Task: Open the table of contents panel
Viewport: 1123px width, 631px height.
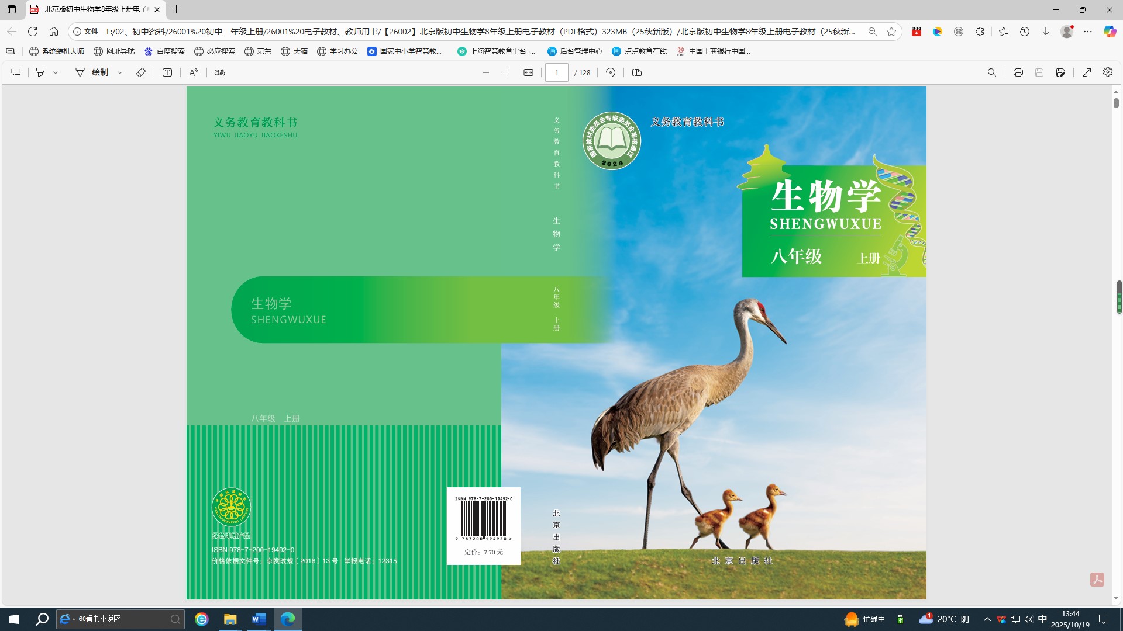Action: point(16,72)
